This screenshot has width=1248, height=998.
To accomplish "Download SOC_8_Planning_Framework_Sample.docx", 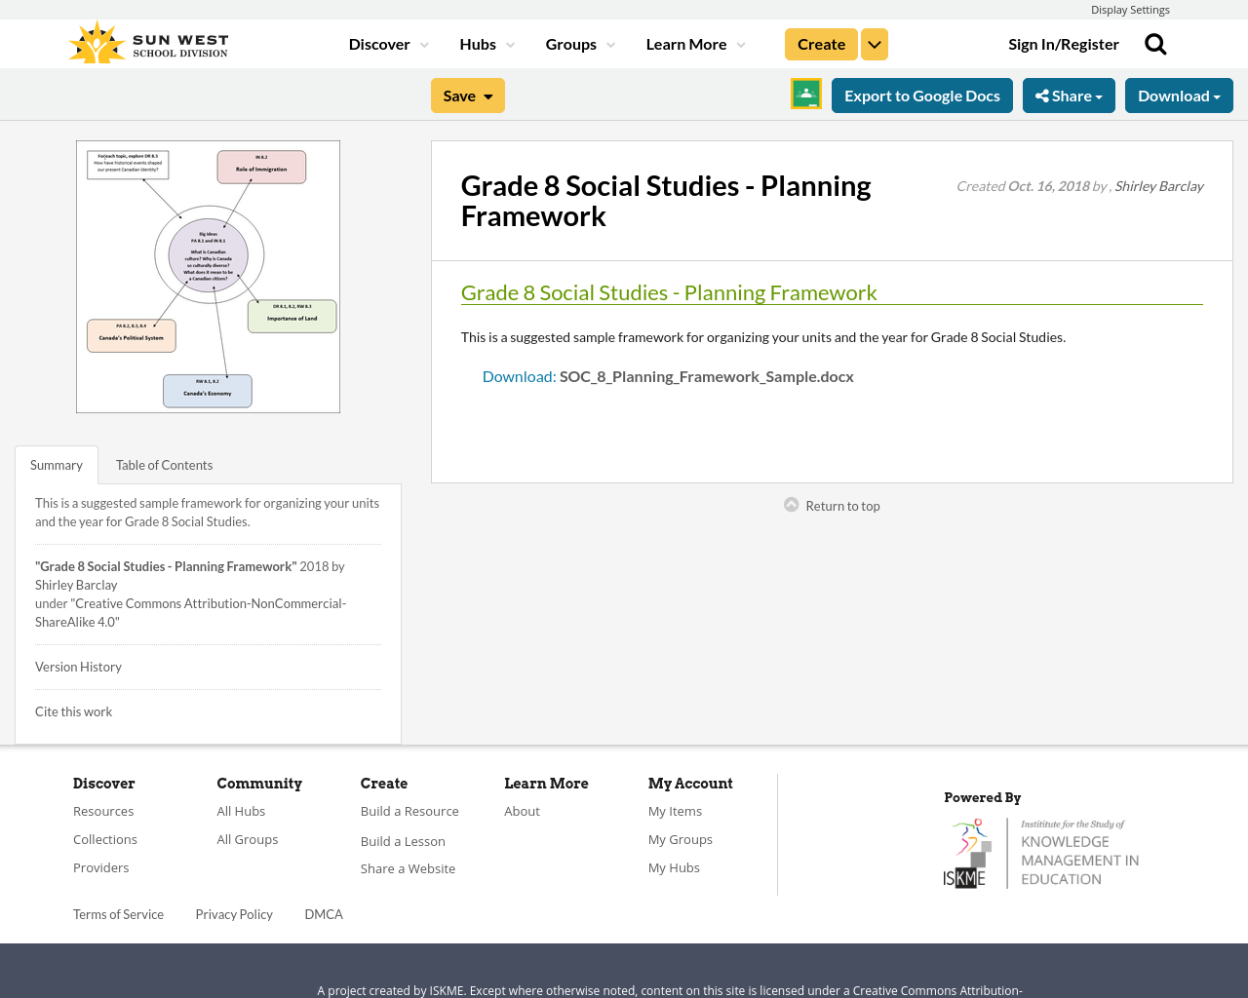I will [x=518, y=374].
